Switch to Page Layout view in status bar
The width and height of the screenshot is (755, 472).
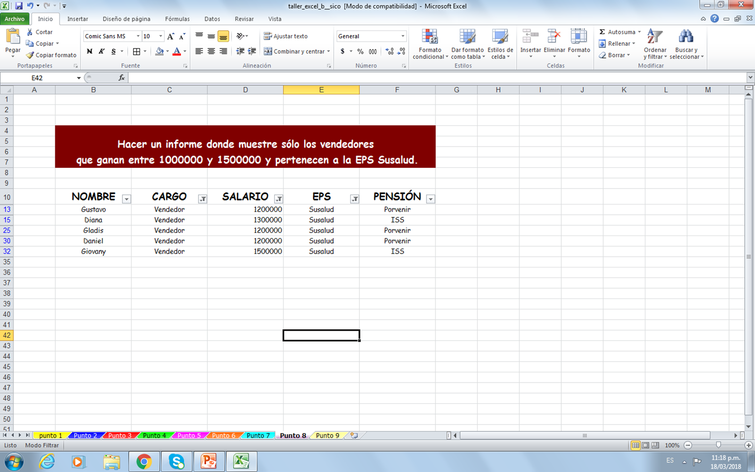[645, 445]
